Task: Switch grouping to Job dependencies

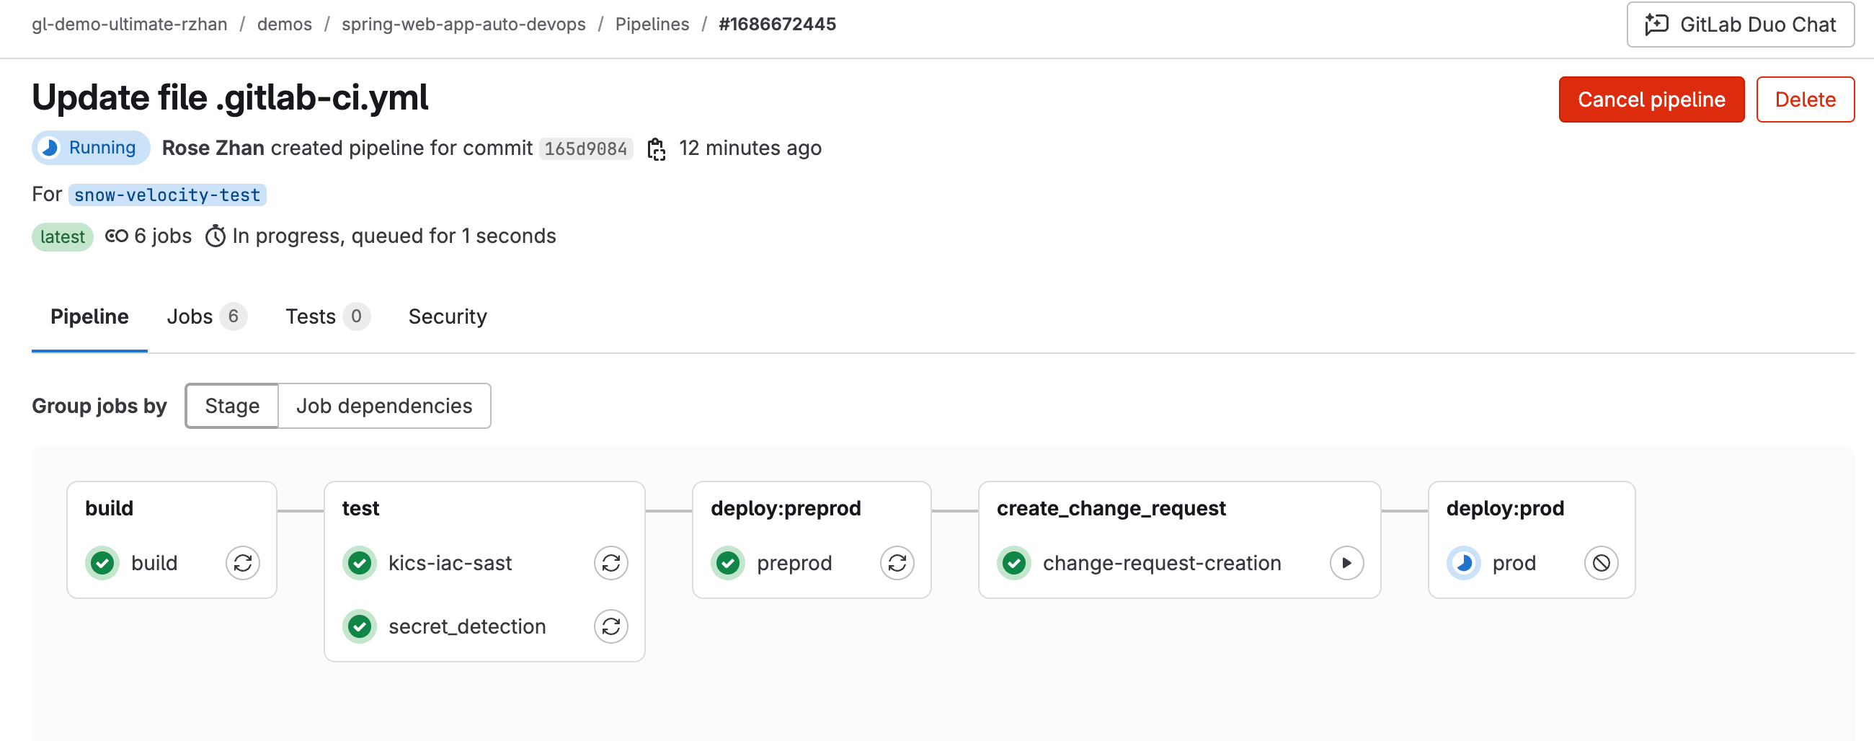Action: (x=385, y=406)
